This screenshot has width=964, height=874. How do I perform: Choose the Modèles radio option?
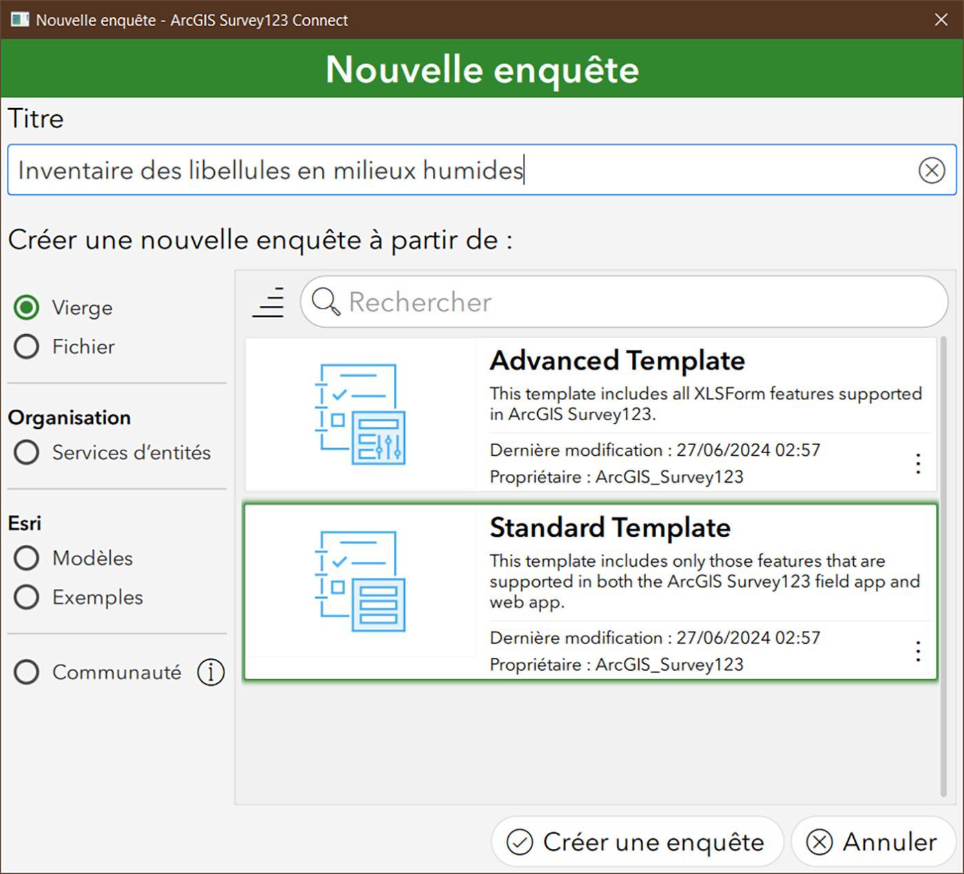[26, 558]
